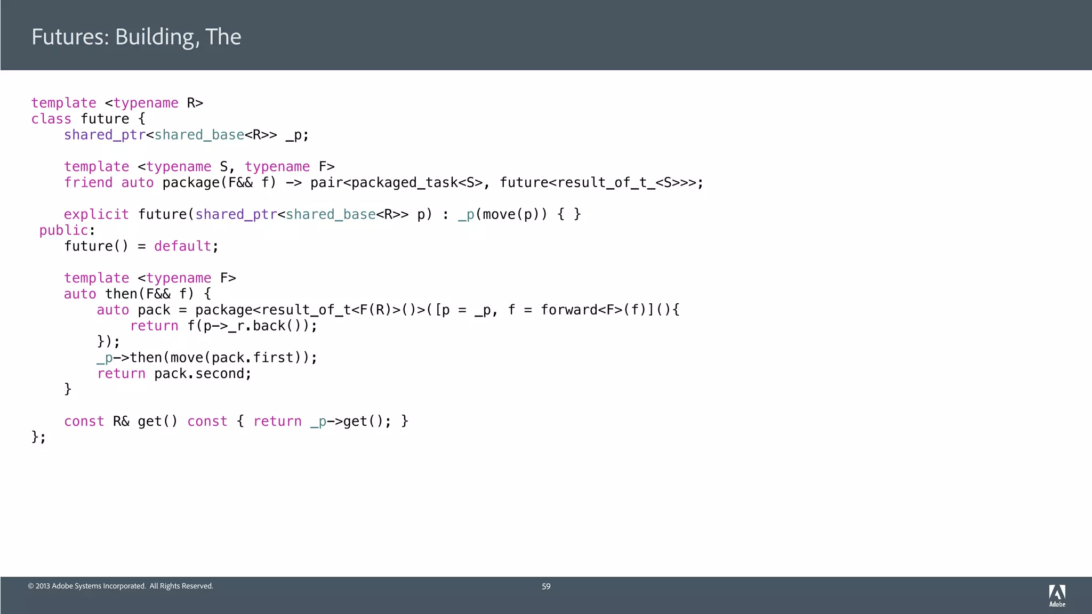1092x614 pixels.
Task: Click the 'public:' access specifier
Action: click(x=67, y=230)
